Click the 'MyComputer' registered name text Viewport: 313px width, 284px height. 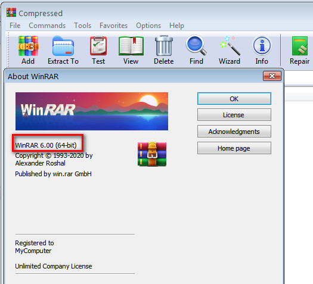point(33,251)
